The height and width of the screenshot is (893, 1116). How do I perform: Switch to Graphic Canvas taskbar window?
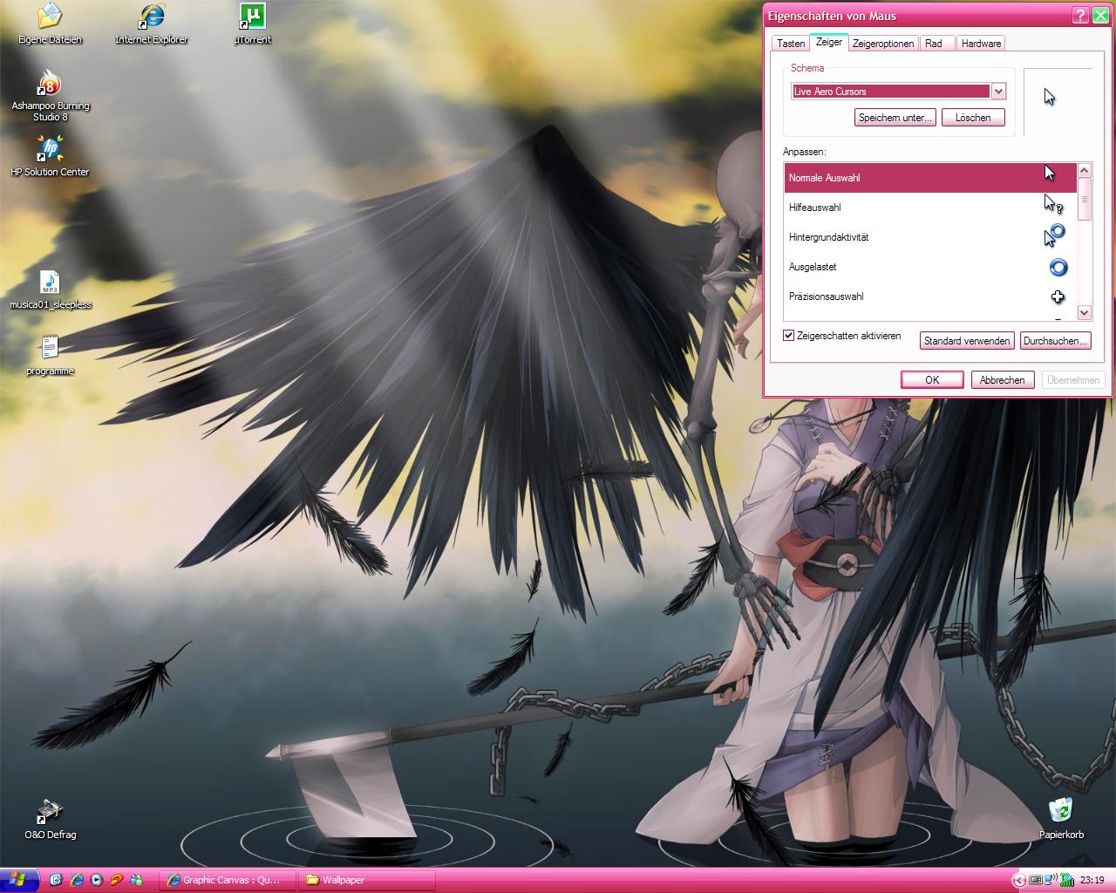tap(226, 880)
